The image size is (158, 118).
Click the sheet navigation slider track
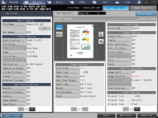click(x=105, y=19)
